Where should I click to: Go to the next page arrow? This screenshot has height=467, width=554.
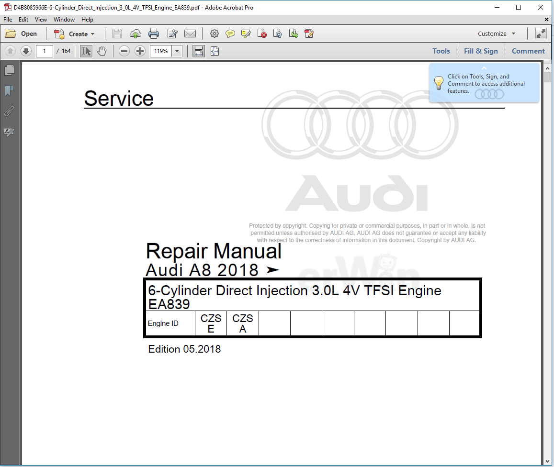tap(26, 51)
